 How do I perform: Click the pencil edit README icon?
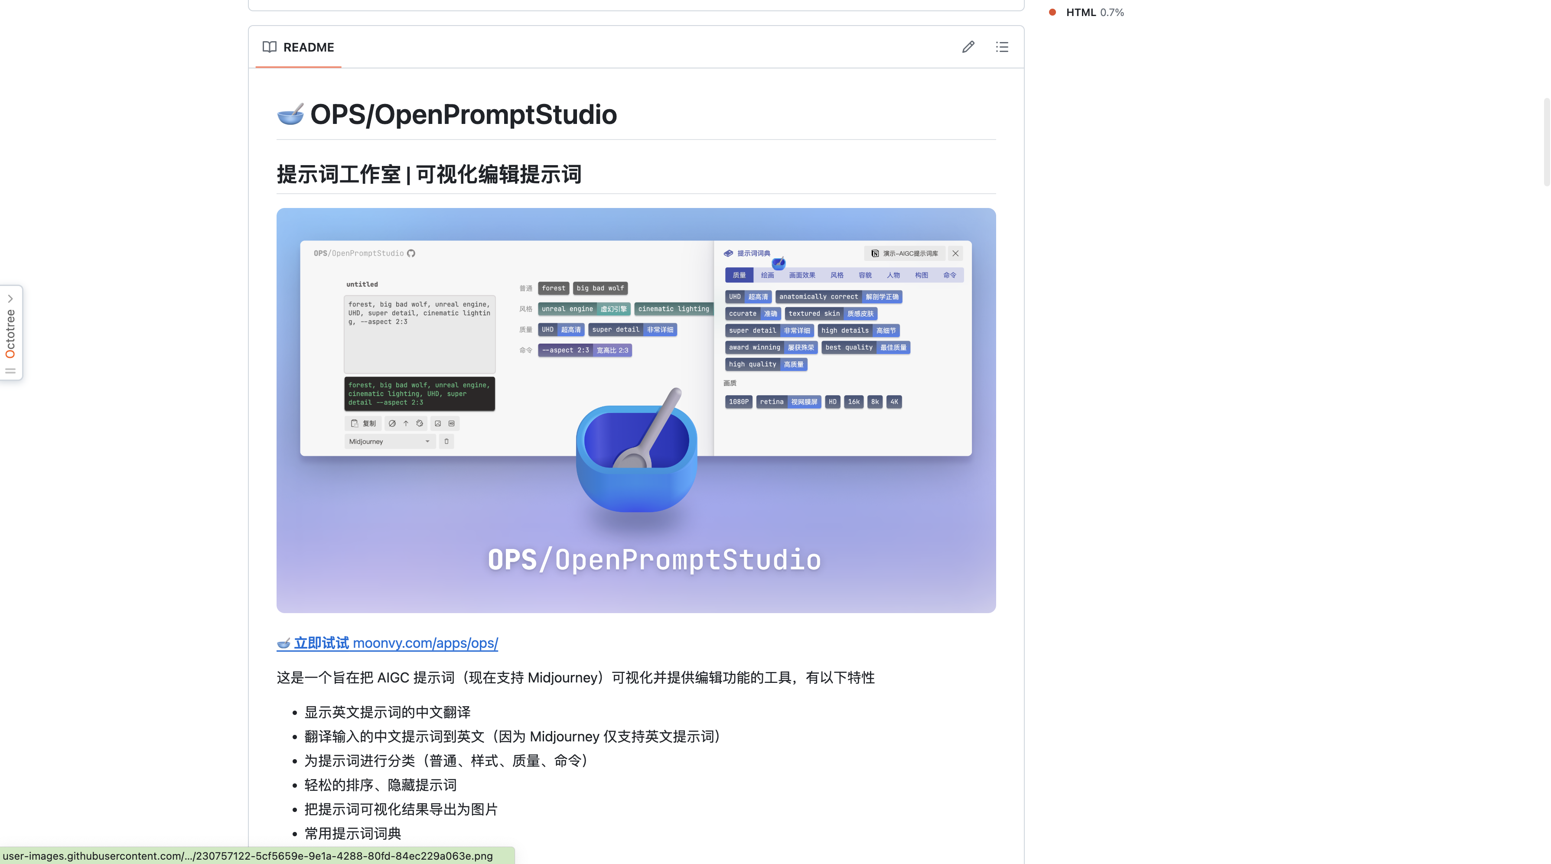pyautogui.click(x=968, y=47)
